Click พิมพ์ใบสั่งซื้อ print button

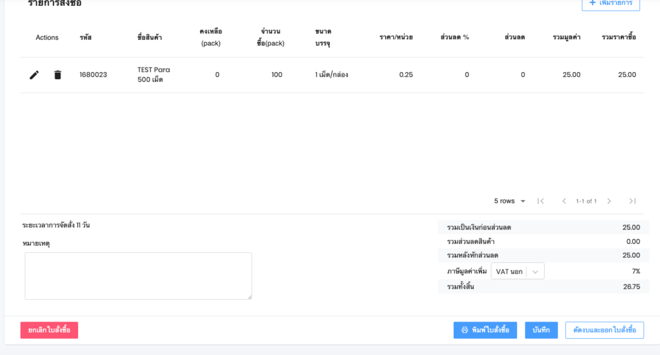tap(485, 330)
